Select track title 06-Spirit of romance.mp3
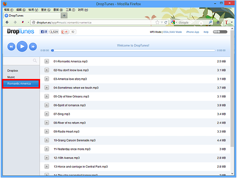 coord(70,105)
